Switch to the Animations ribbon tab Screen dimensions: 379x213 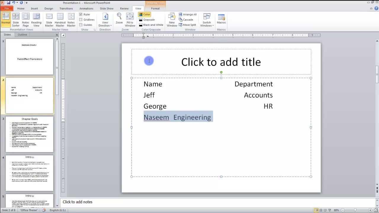(x=86, y=9)
